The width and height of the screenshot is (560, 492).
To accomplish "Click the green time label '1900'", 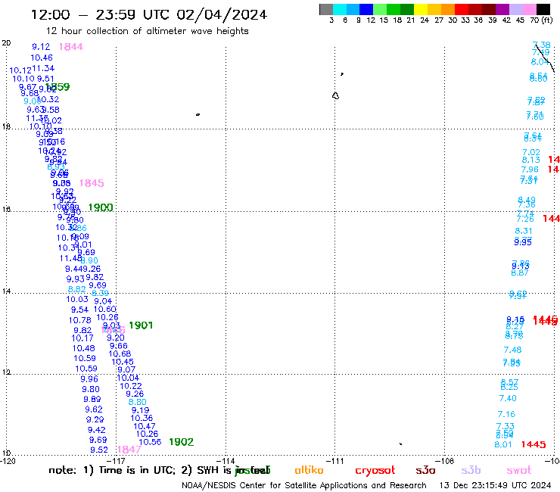I will pos(101,207).
